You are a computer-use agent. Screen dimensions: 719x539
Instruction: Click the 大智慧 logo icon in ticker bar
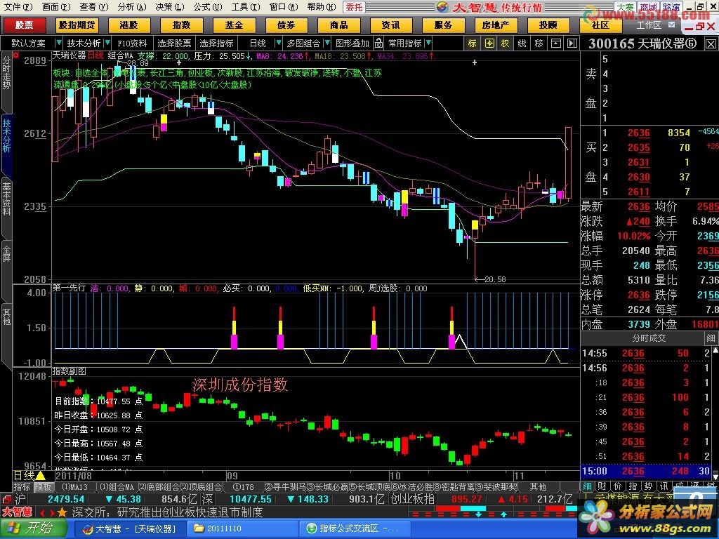17,512
